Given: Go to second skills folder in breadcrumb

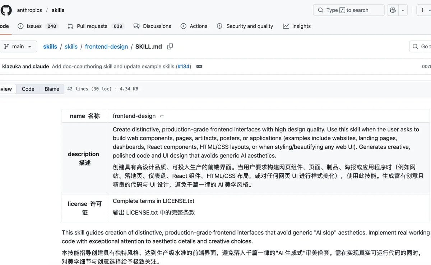Looking at the screenshot, I should pos(71,47).
